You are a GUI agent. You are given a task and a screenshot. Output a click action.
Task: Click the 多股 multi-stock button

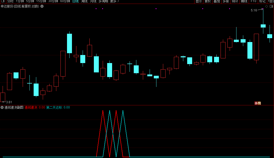tap(226, 1)
